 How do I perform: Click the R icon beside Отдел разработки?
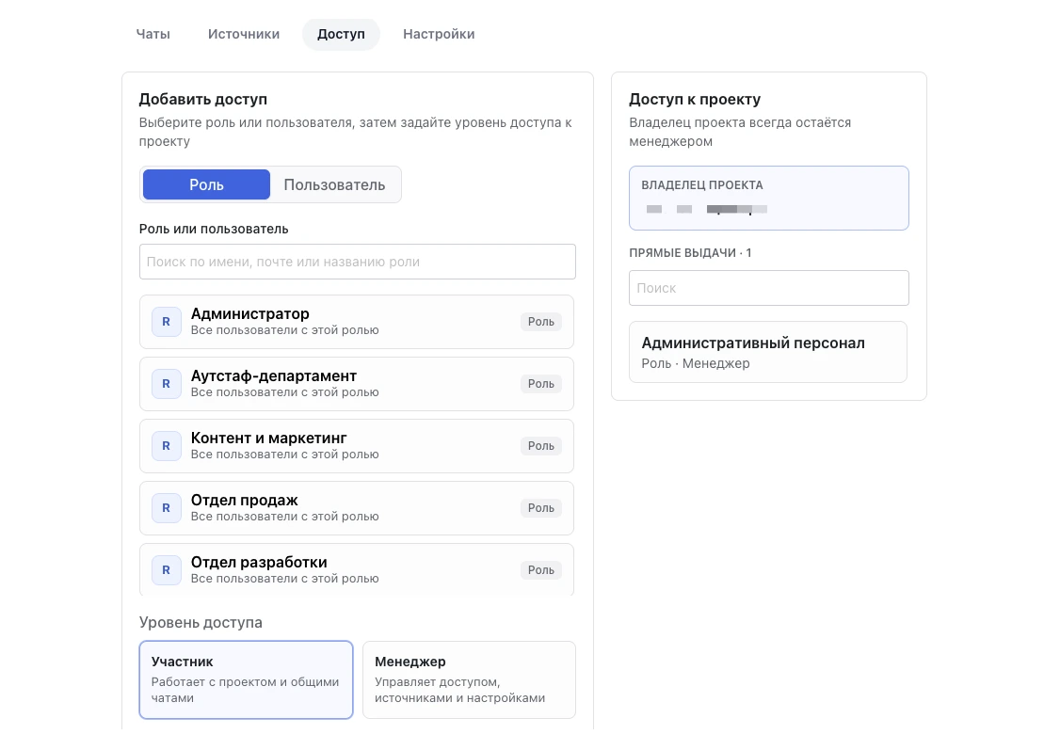(167, 570)
